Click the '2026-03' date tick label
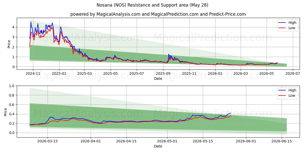The height and width of the screenshot is (152, 305). click(240, 74)
